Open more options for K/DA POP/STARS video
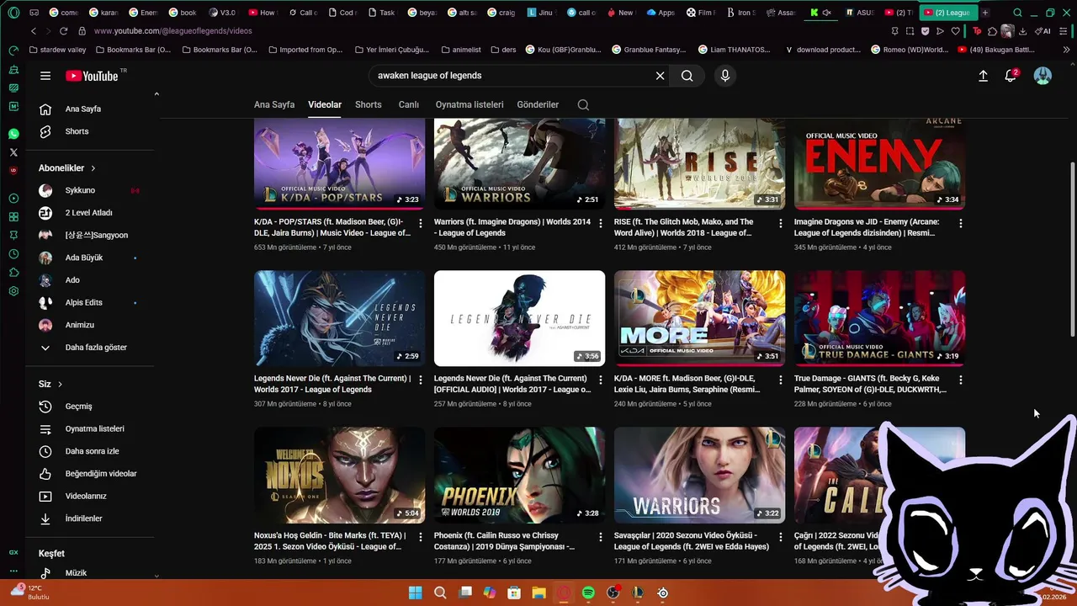The height and width of the screenshot is (606, 1077). point(421,223)
